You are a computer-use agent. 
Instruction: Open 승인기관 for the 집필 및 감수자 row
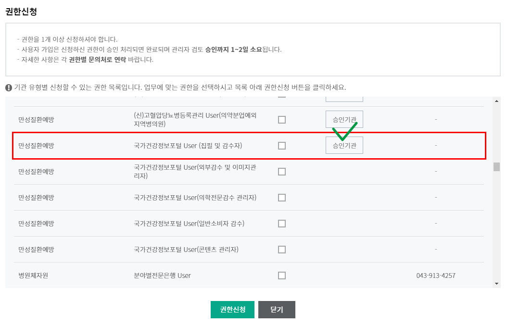pos(344,145)
